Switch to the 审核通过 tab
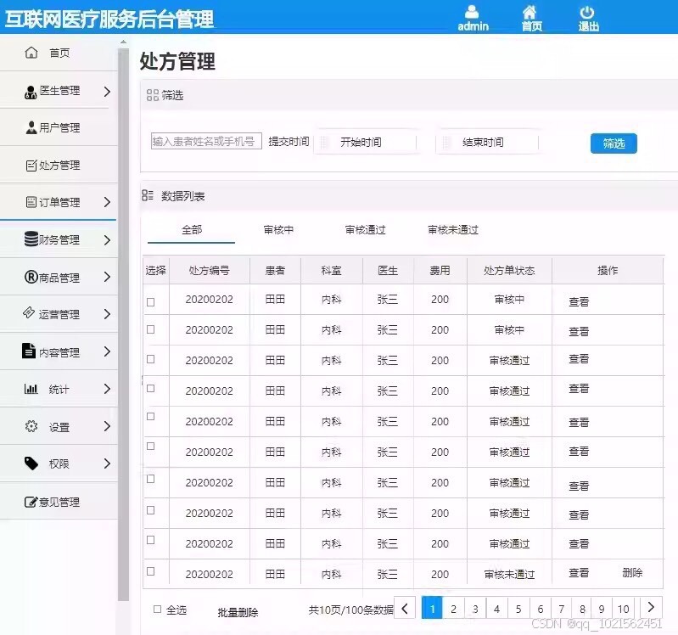The width and height of the screenshot is (678, 635). click(x=365, y=230)
